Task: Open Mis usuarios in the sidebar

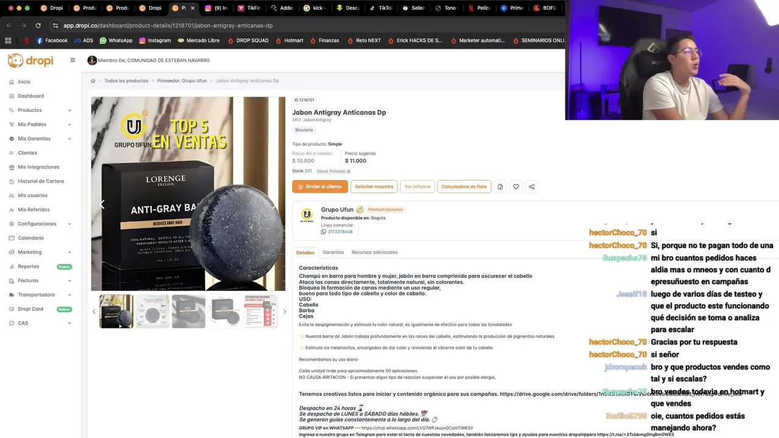Action: point(32,195)
